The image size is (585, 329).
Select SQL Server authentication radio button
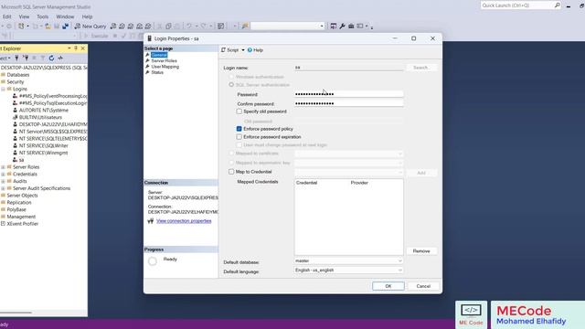(x=231, y=85)
